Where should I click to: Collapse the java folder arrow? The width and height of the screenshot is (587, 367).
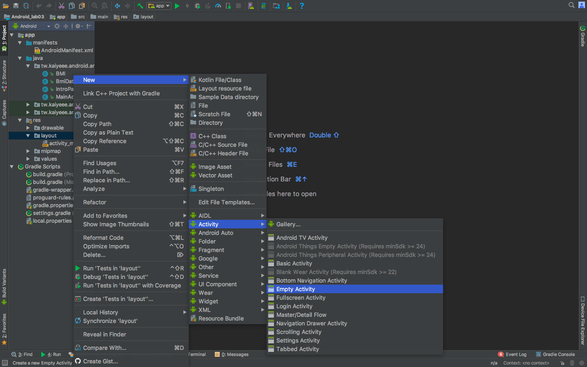pyautogui.click(x=20, y=58)
